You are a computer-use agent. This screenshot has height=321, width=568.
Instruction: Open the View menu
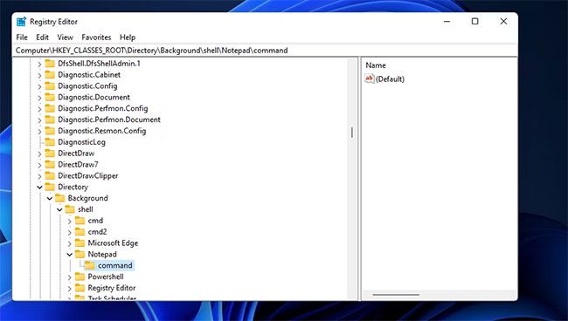pos(66,38)
